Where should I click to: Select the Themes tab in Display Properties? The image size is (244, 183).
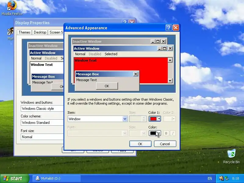click(24, 32)
